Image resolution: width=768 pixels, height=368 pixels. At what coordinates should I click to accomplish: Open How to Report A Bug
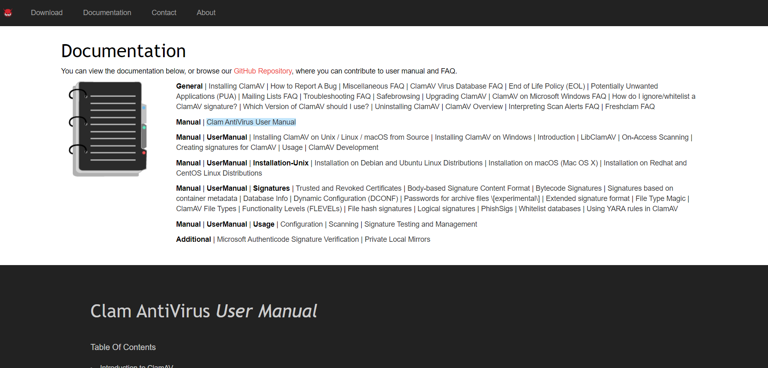303,86
